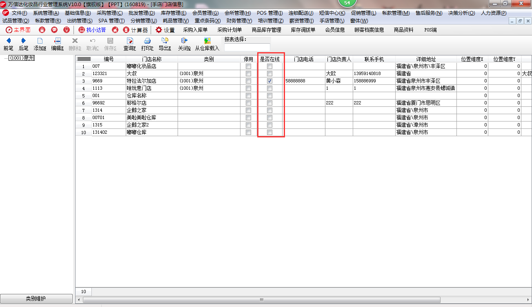Screen dimensions: 532x307
Task: Check 是否在线 for 嘟嘟仓库
Action: click(269, 133)
